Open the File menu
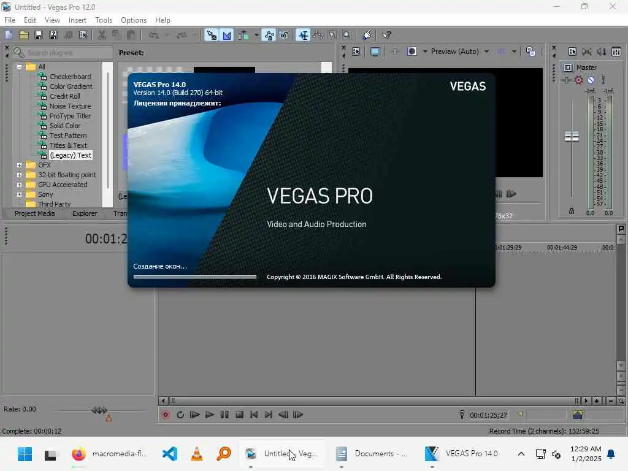This screenshot has width=628, height=471. (10, 20)
